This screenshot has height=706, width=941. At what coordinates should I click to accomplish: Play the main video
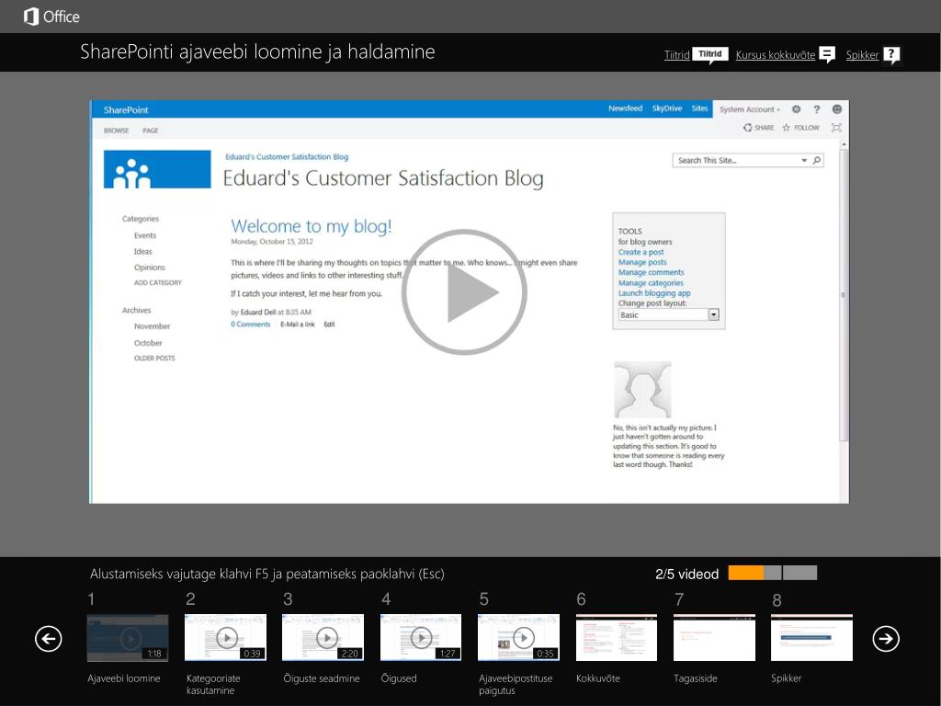[464, 291]
